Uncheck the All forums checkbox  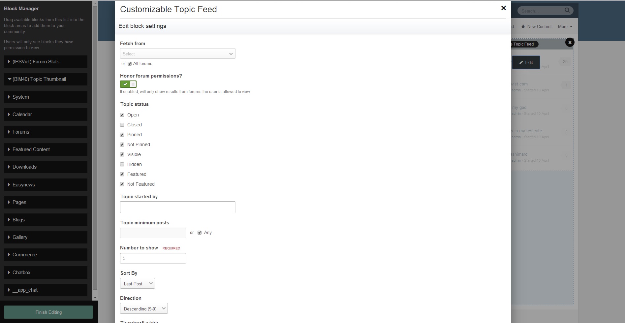tap(130, 64)
